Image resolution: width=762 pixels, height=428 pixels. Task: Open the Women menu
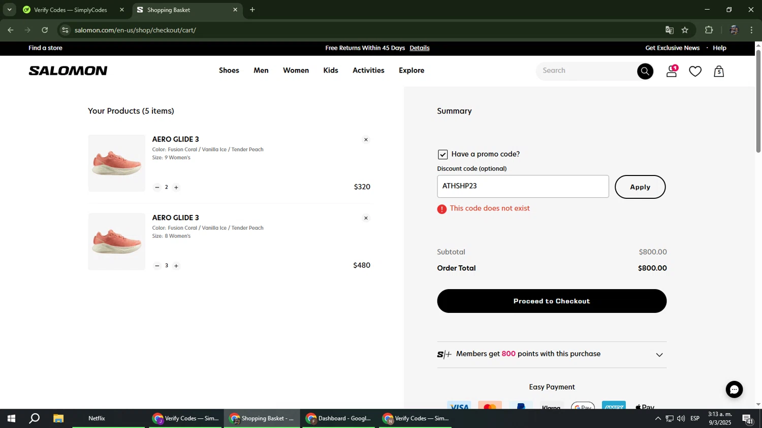coord(296,70)
